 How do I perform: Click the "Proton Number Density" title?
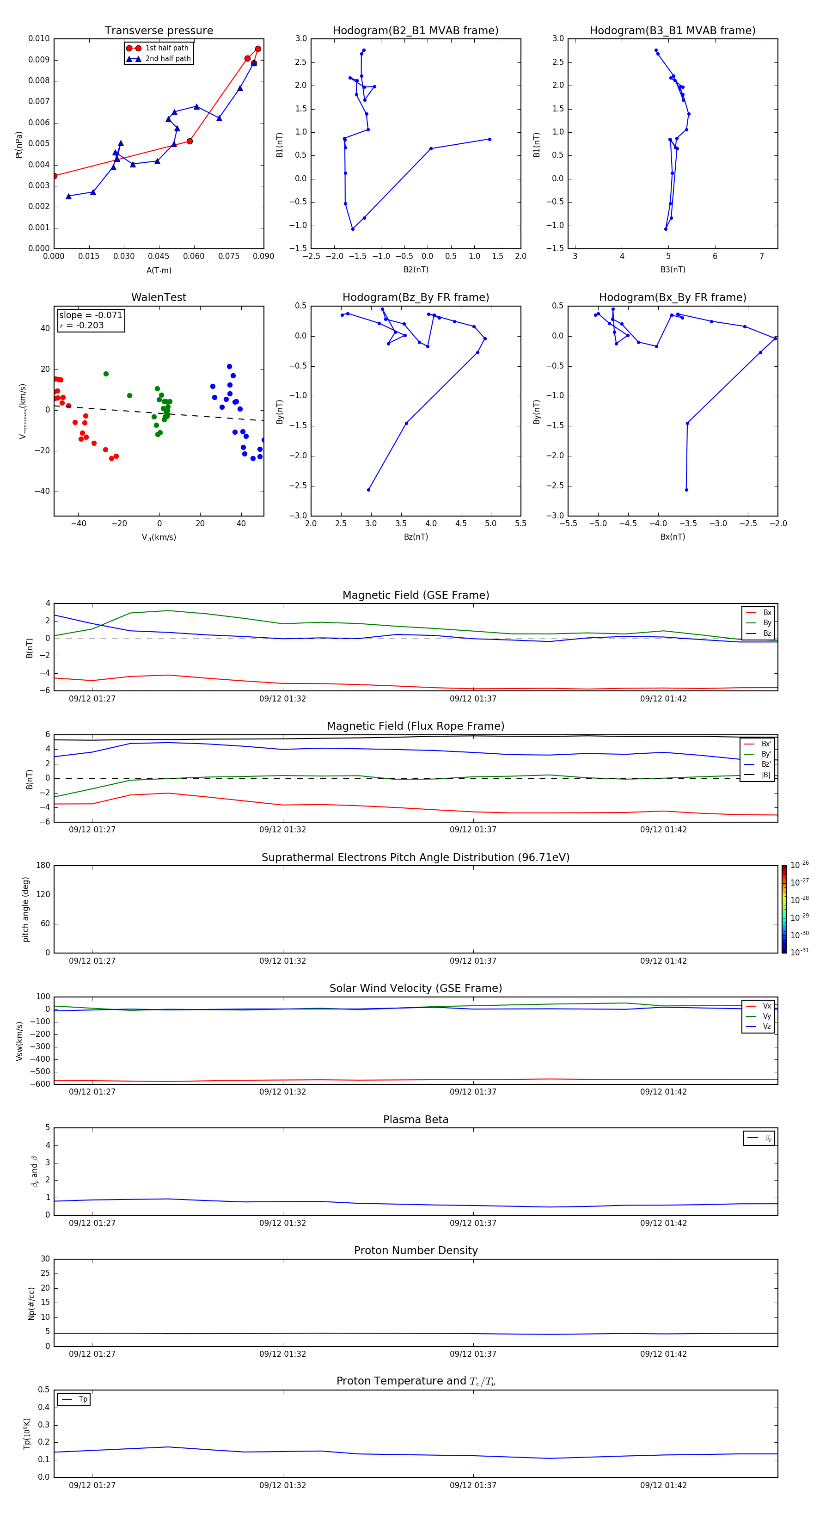pos(416,1250)
